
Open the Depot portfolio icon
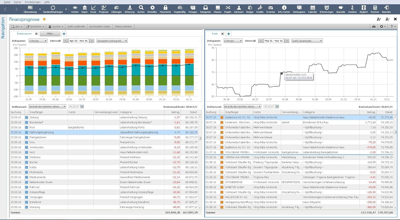[x=84, y=9]
